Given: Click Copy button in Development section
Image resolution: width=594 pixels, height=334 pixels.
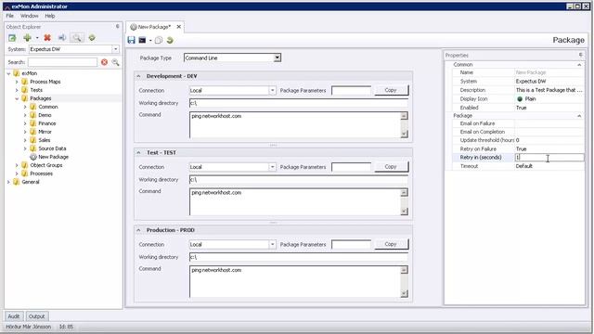Looking at the screenshot, I should click(x=392, y=90).
